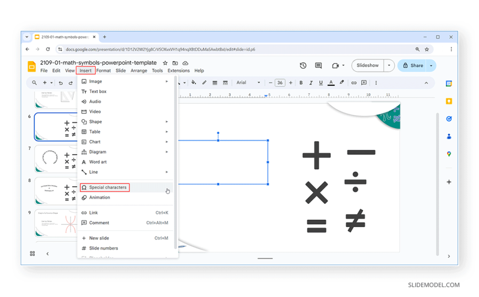Choose Special characters from Insert menu
Image resolution: width=479 pixels, height=297 pixels.
click(x=125, y=187)
